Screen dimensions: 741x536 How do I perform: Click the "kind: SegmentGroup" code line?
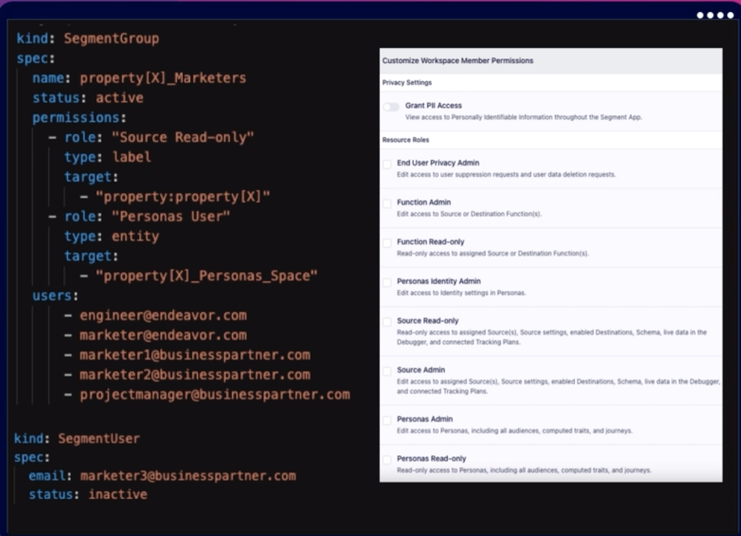[87, 38]
